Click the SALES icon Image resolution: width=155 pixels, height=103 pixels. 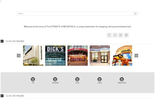pos(99,80)
